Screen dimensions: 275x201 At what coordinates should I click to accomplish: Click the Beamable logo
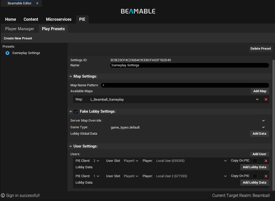pos(138,11)
